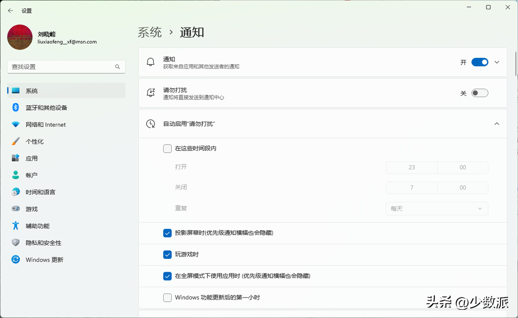This screenshot has width=518, height=318.
Task: Open 网络和 Internet settings icon
Action: tap(16, 125)
